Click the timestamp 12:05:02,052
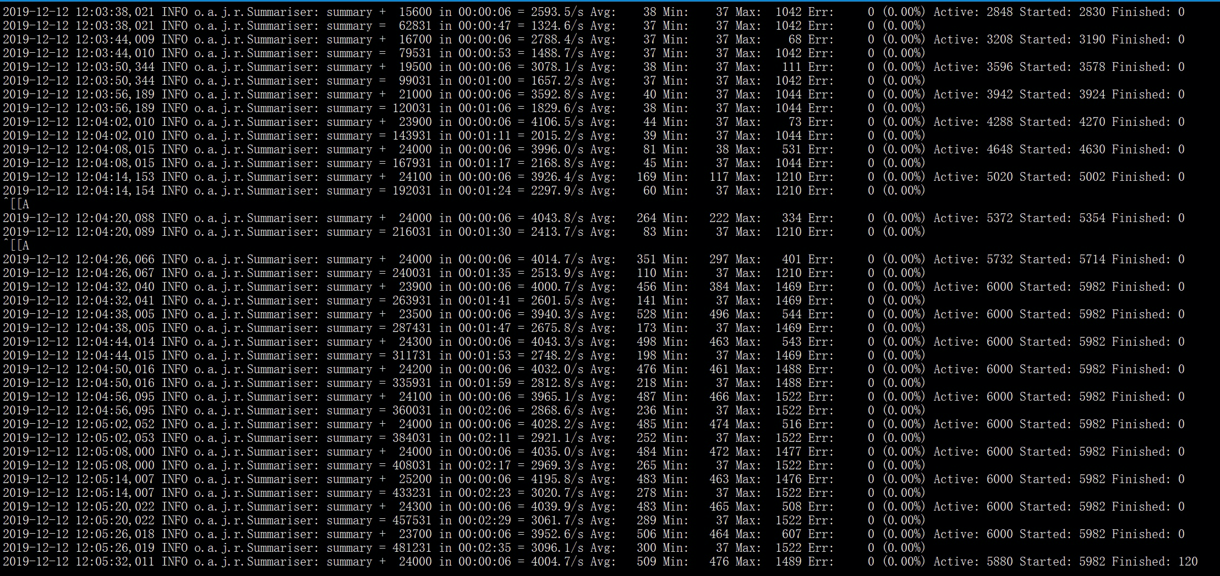This screenshot has width=1220, height=576. point(115,424)
